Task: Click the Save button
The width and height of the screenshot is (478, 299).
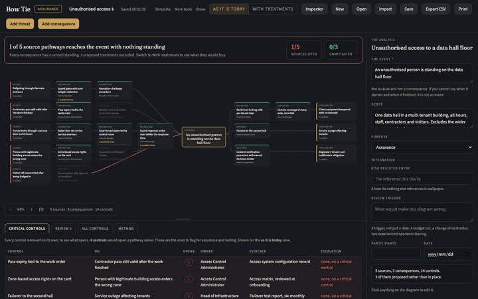Action: (x=409, y=9)
